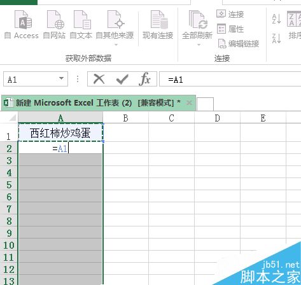Click cell A2 with =A1 formula
The image size is (301, 285).
(x=60, y=148)
